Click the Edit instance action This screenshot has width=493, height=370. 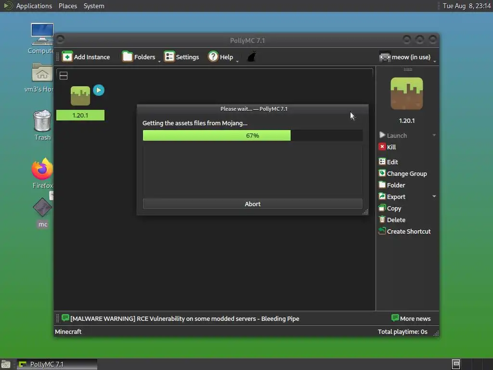tap(389, 162)
